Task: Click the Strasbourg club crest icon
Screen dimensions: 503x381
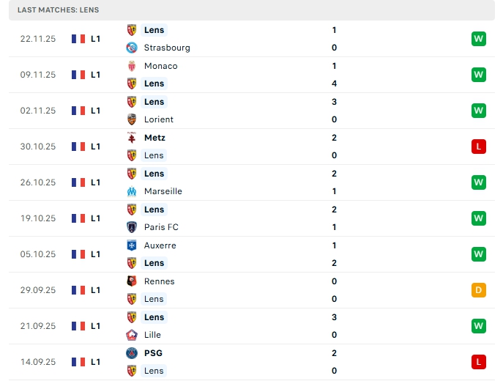Action: point(132,48)
